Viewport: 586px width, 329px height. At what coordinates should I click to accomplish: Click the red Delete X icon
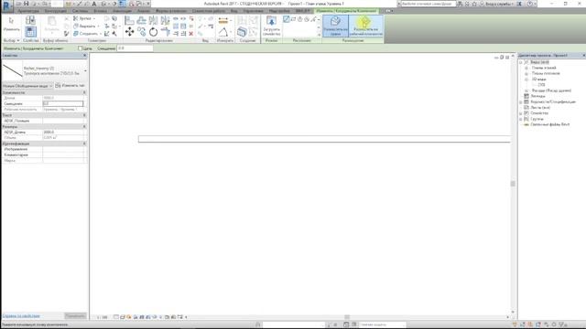point(191,34)
